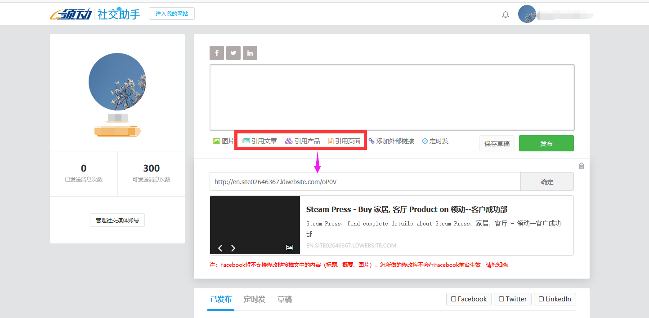This screenshot has width=649, height=318.
Task: Check the Twitter filter checkbox
Action: tap(501, 299)
